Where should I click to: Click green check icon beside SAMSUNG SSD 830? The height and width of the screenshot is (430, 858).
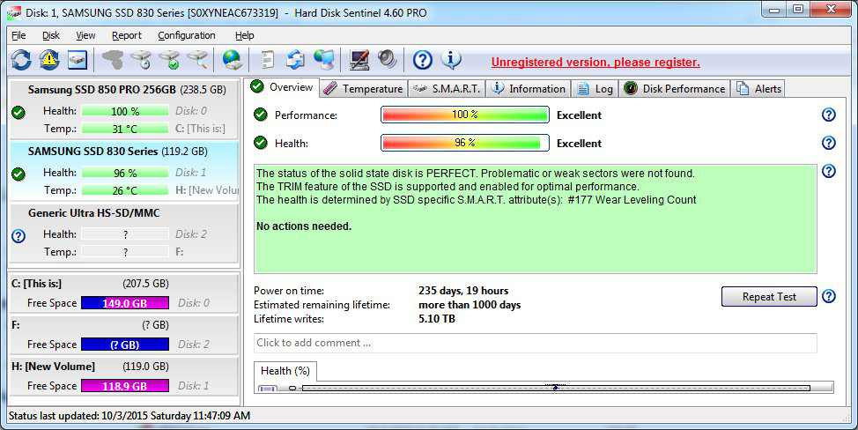coord(18,174)
